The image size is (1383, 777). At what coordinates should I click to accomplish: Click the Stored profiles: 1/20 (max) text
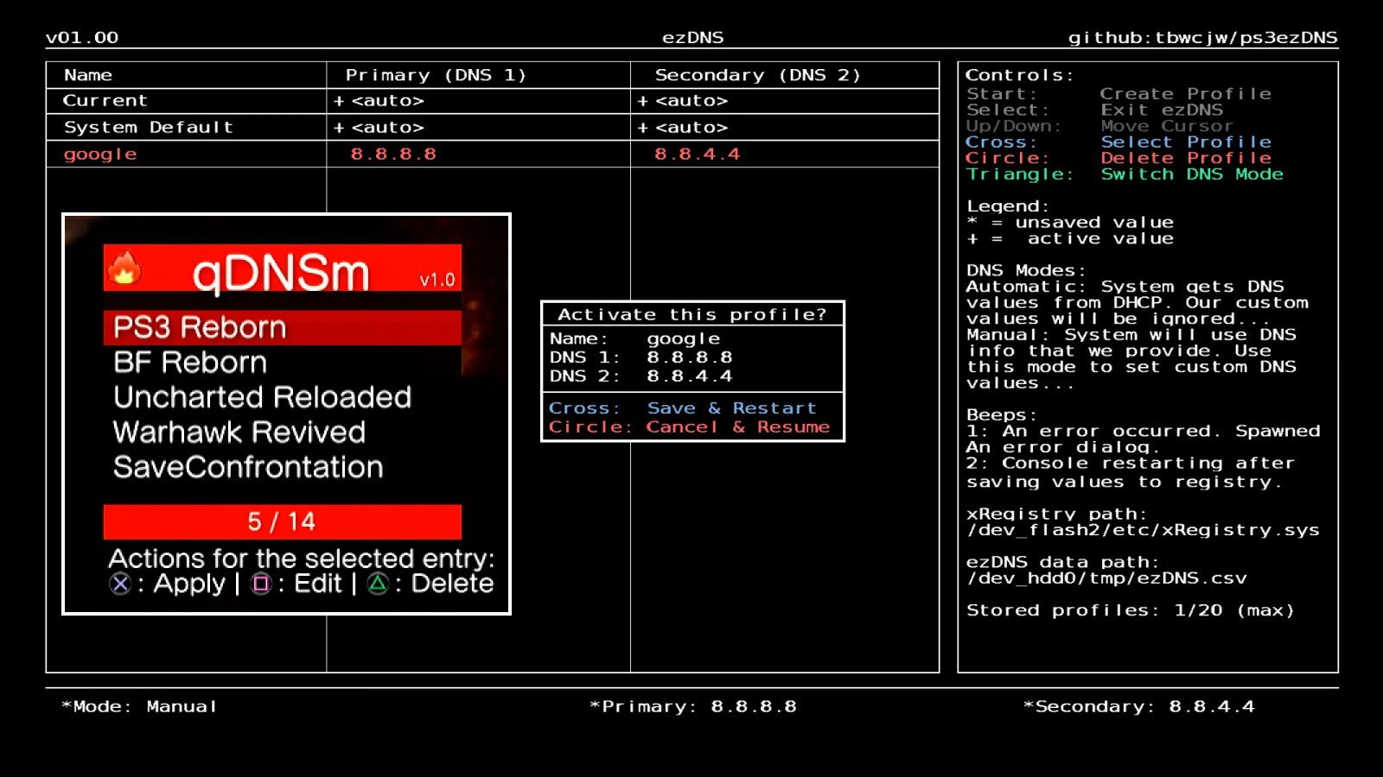[1131, 610]
